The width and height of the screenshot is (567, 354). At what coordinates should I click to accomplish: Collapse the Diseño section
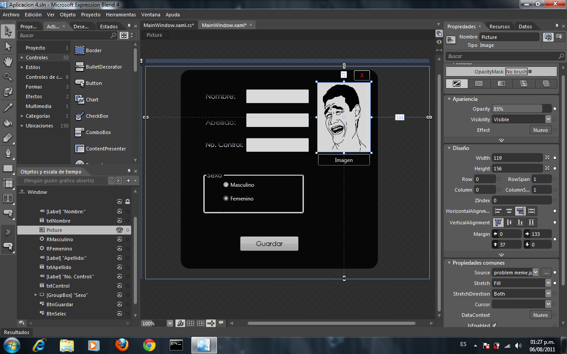point(449,148)
